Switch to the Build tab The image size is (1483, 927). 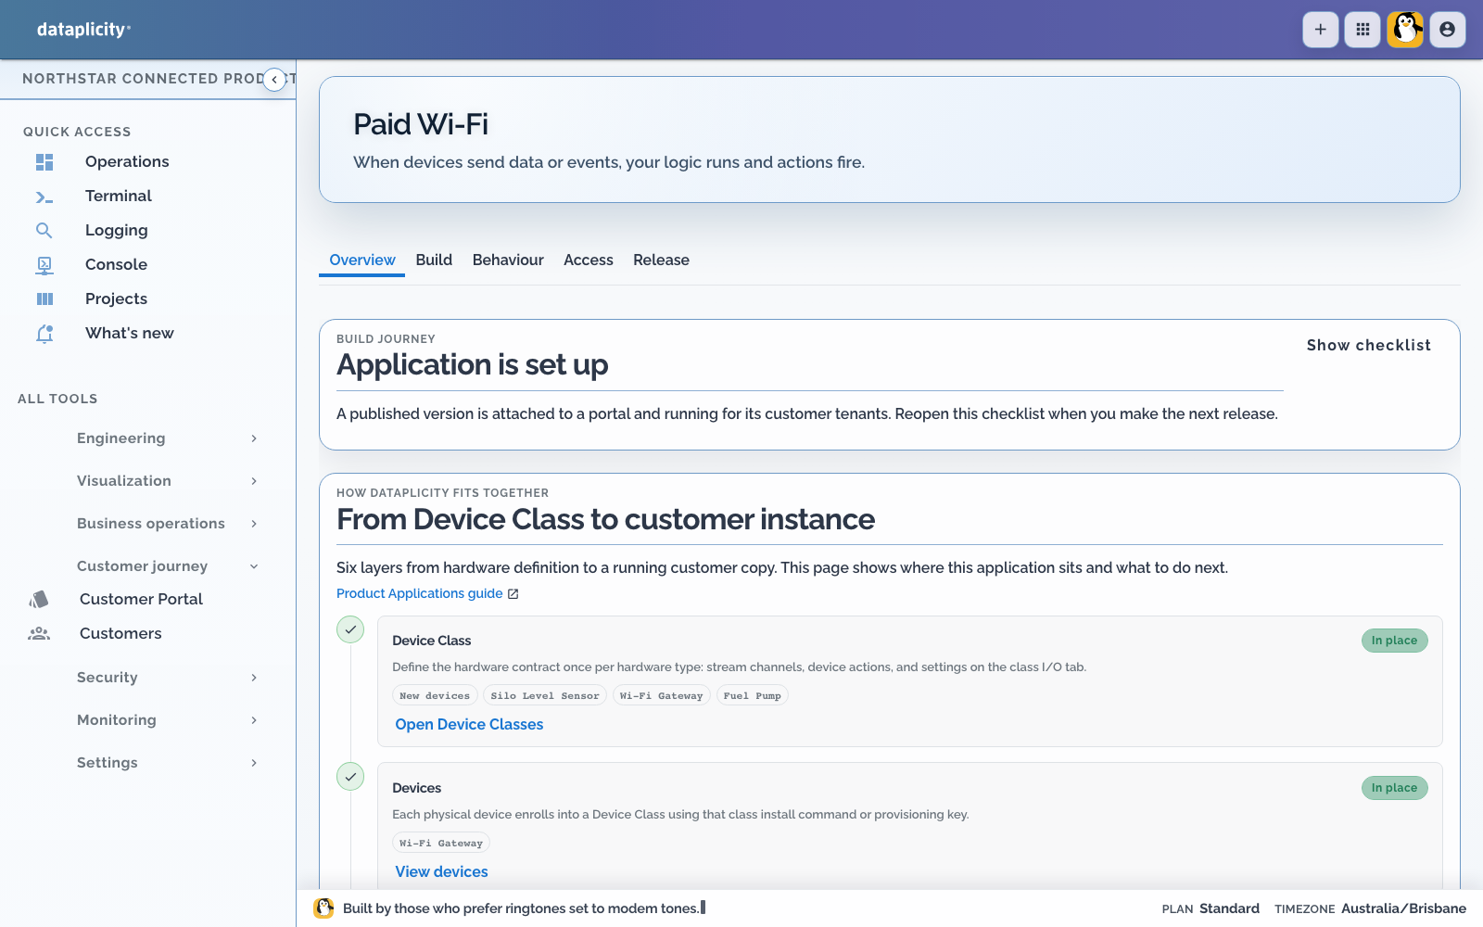434,260
